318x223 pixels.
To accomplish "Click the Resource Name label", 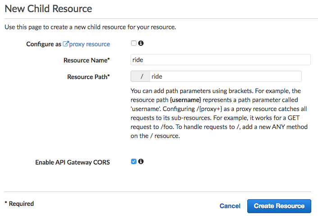I will point(86,60).
